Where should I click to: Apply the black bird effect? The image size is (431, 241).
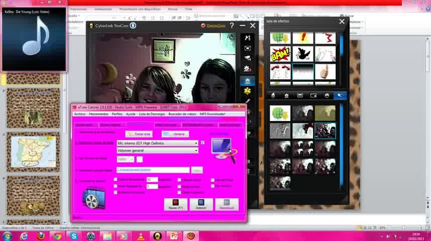click(302, 54)
